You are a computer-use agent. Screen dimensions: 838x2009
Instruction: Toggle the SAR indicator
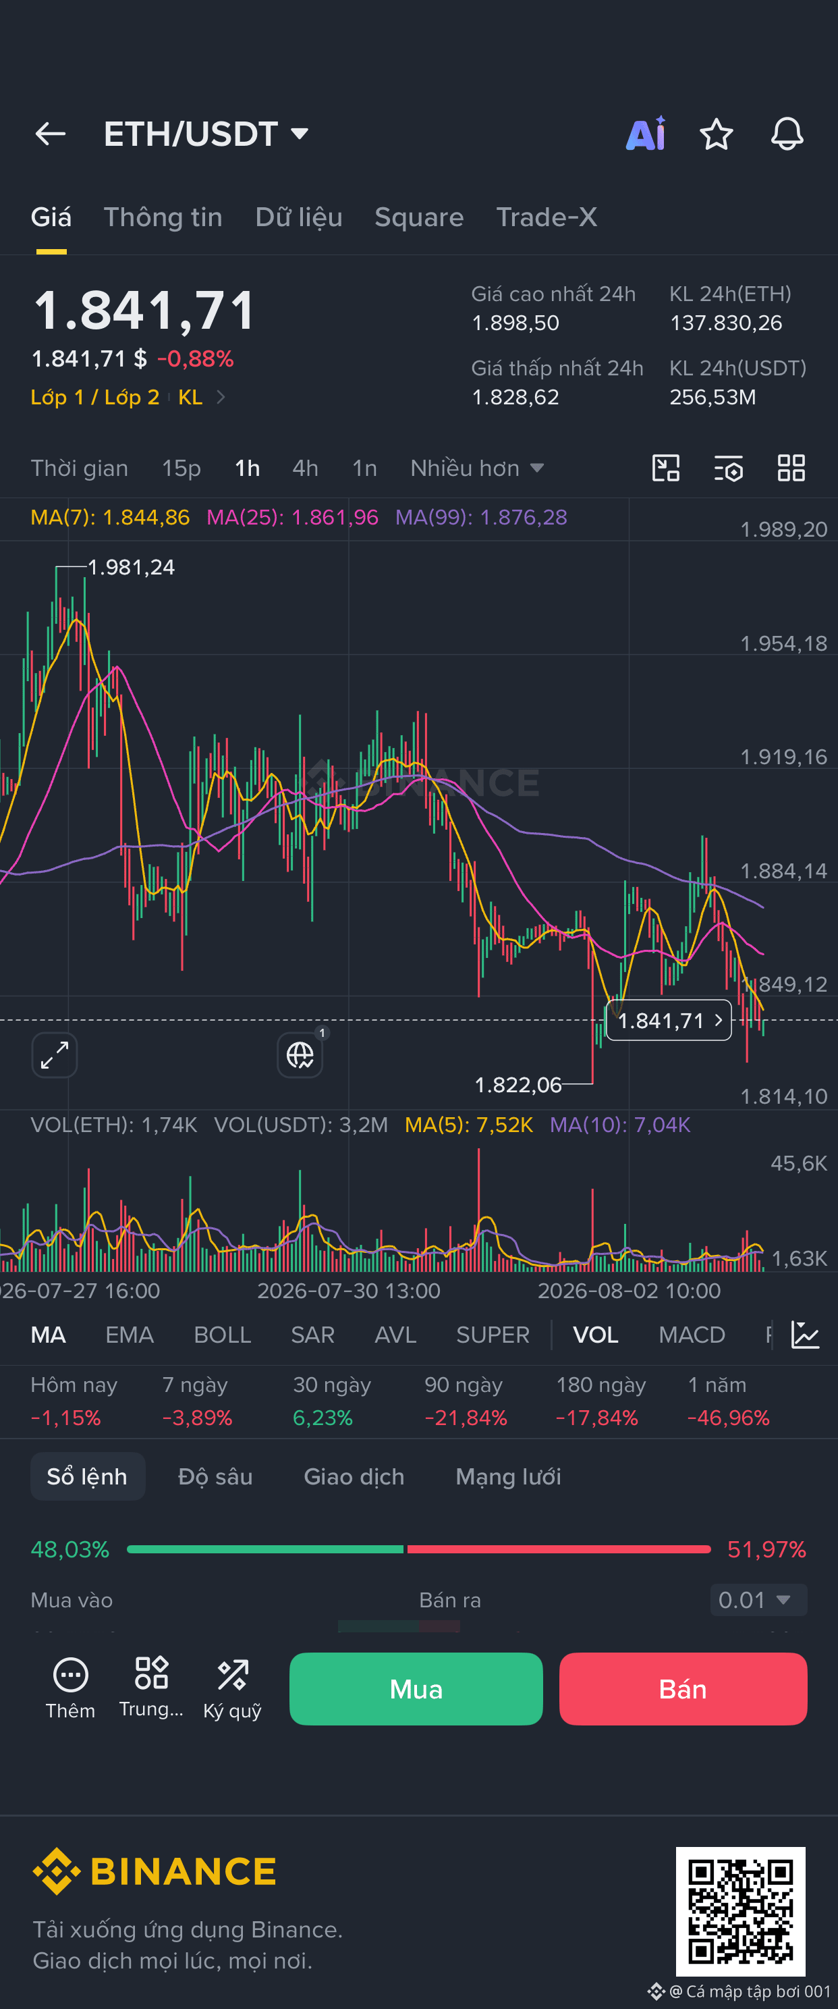point(312,1335)
